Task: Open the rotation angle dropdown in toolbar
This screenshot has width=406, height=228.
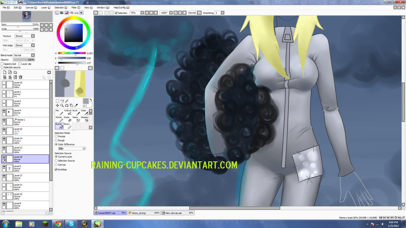Action: [x=171, y=13]
